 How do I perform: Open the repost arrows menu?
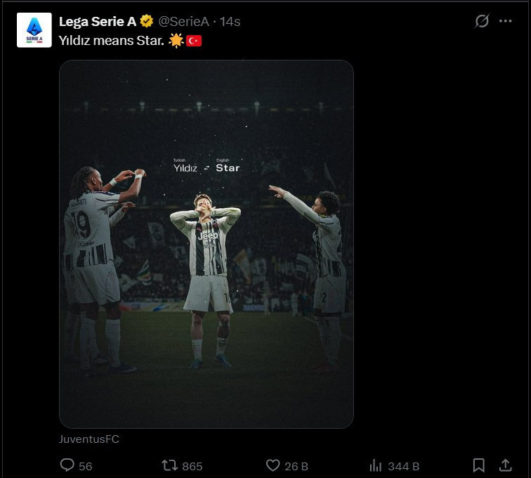[x=169, y=465]
